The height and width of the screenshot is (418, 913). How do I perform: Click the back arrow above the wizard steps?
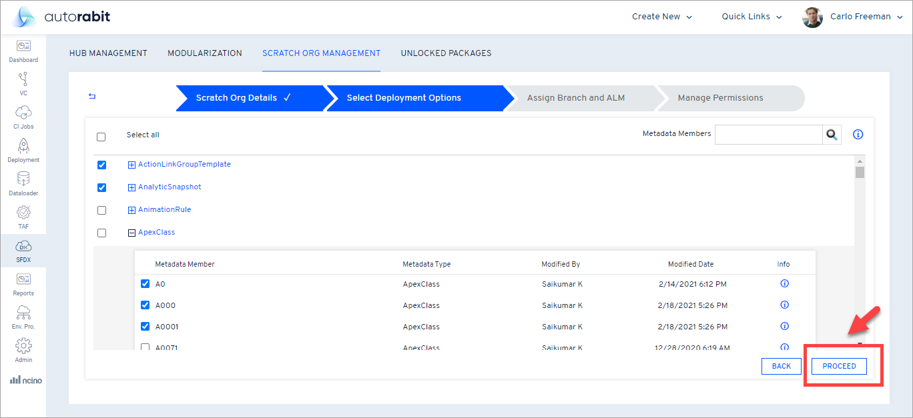[91, 96]
